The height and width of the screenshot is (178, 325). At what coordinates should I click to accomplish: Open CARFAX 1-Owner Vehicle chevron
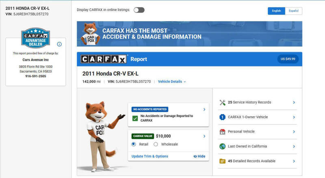pyautogui.click(x=294, y=117)
